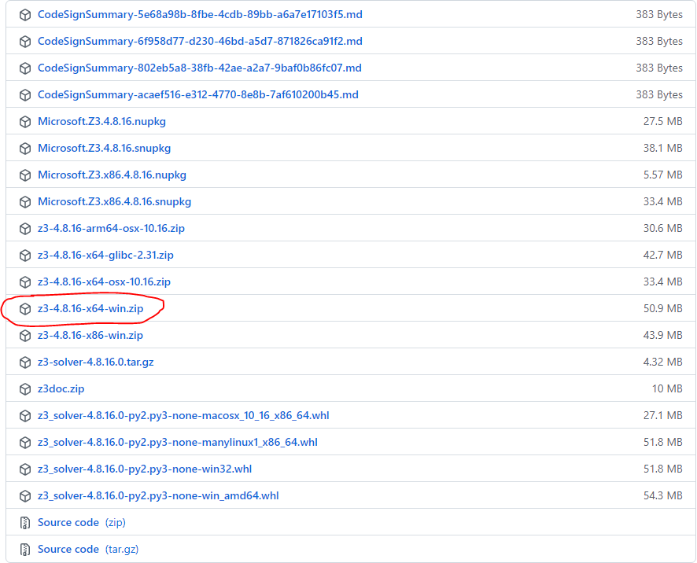Download Source code (zip)

pos(82,522)
